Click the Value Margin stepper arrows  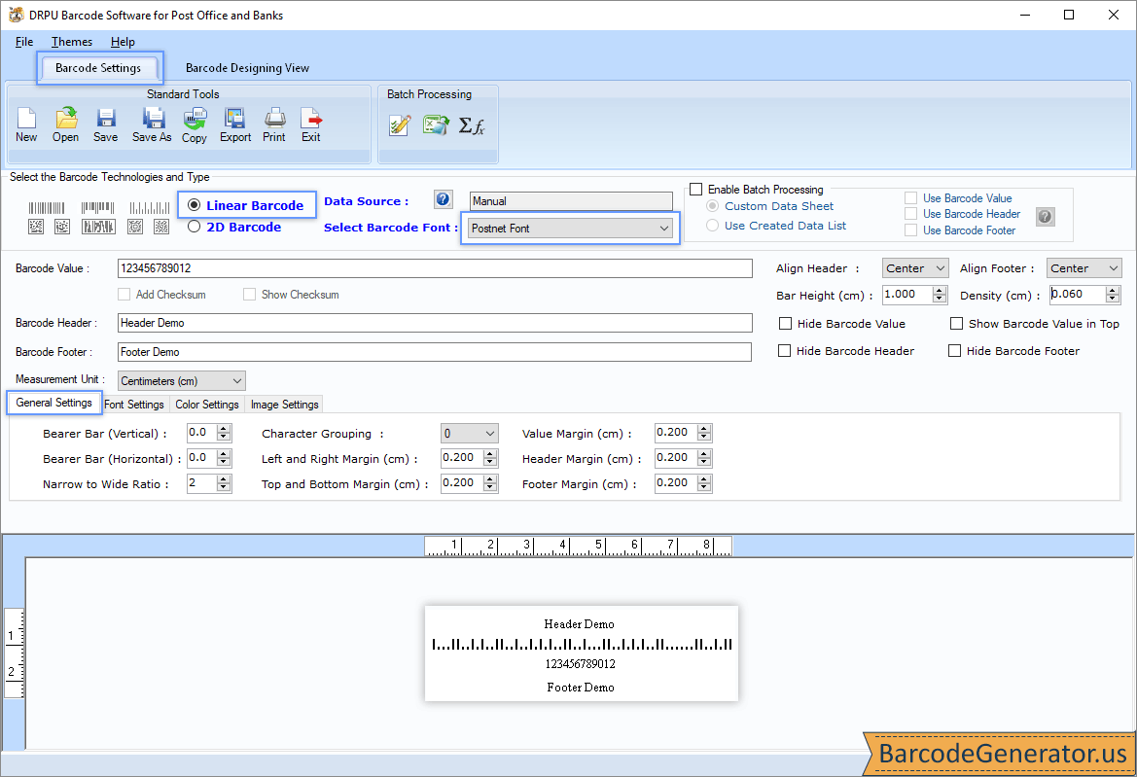(x=705, y=433)
